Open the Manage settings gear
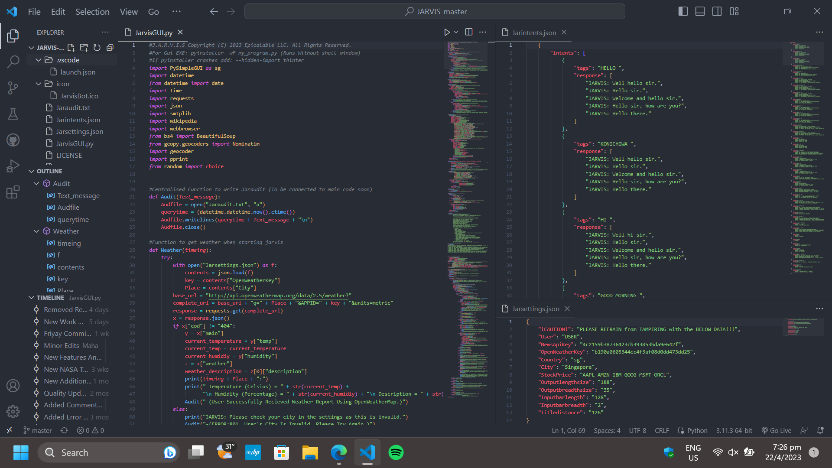Screen dimensions: 832x468 click(x=13, y=412)
